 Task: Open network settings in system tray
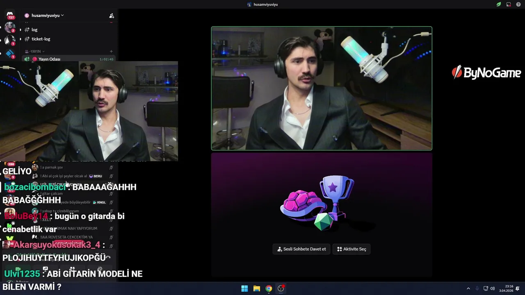point(486,288)
